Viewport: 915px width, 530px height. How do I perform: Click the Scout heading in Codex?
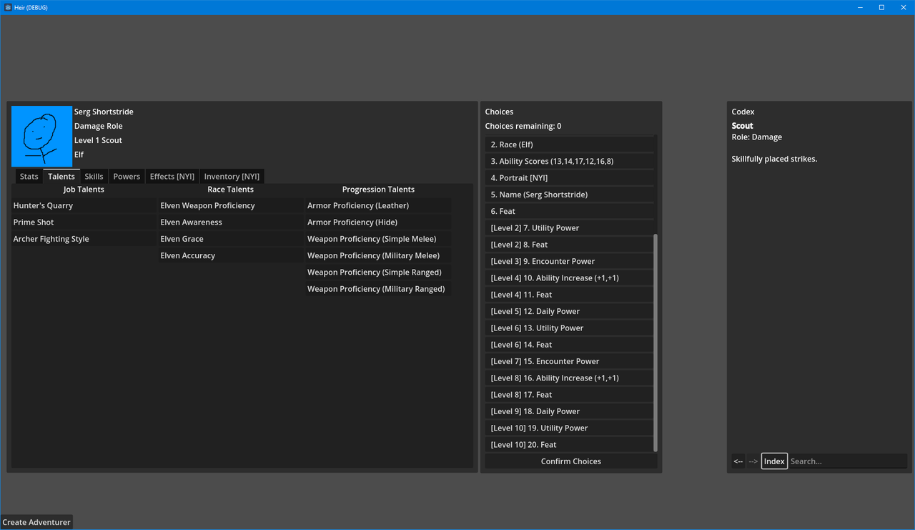point(743,126)
